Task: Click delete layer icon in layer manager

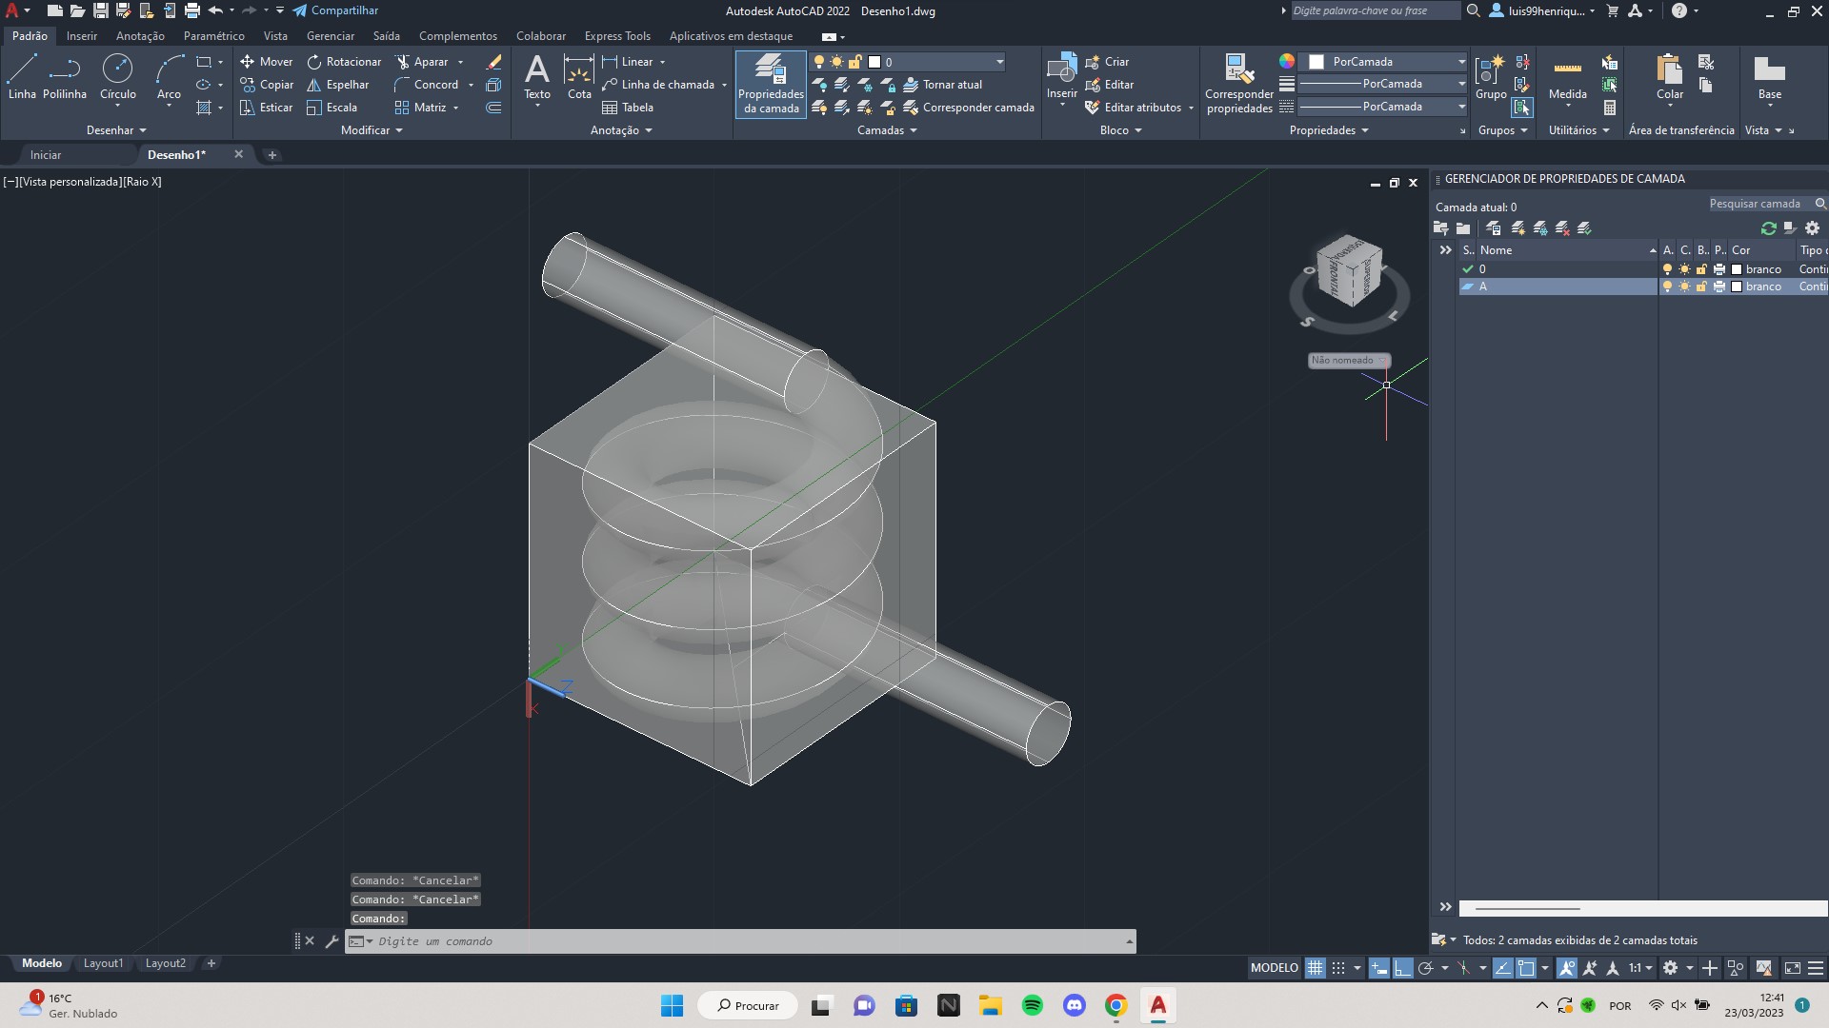Action: (x=1562, y=228)
